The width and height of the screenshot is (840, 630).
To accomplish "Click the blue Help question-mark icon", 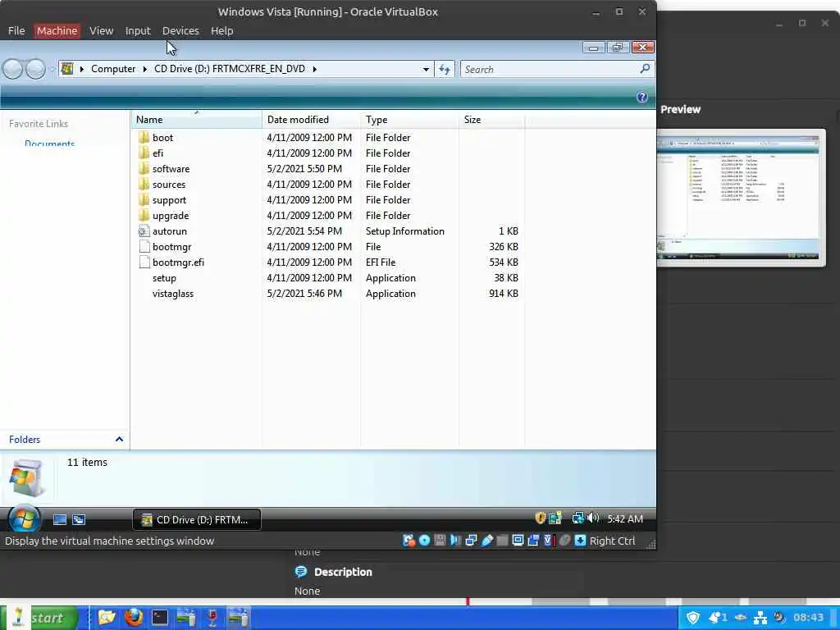I will pyautogui.click(x=641, y=97).
